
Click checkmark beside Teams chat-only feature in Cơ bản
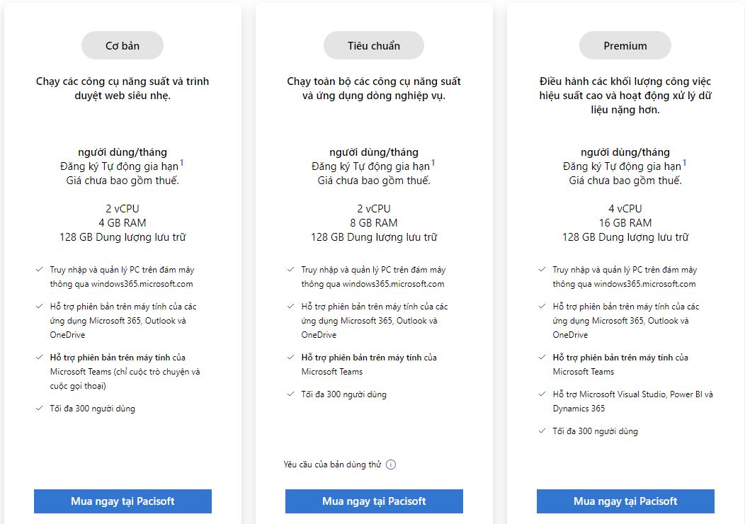pos(40,358)
